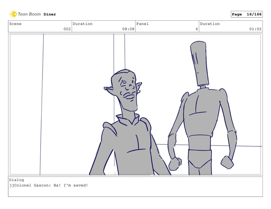
Task: Select the scene number '002'
Action: click(67, 29)
